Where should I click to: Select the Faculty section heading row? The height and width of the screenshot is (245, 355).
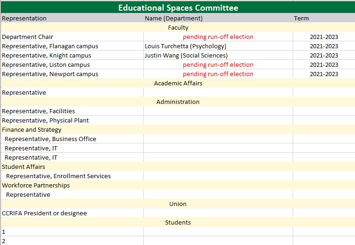pyautogui.click(x=178, y=28)
